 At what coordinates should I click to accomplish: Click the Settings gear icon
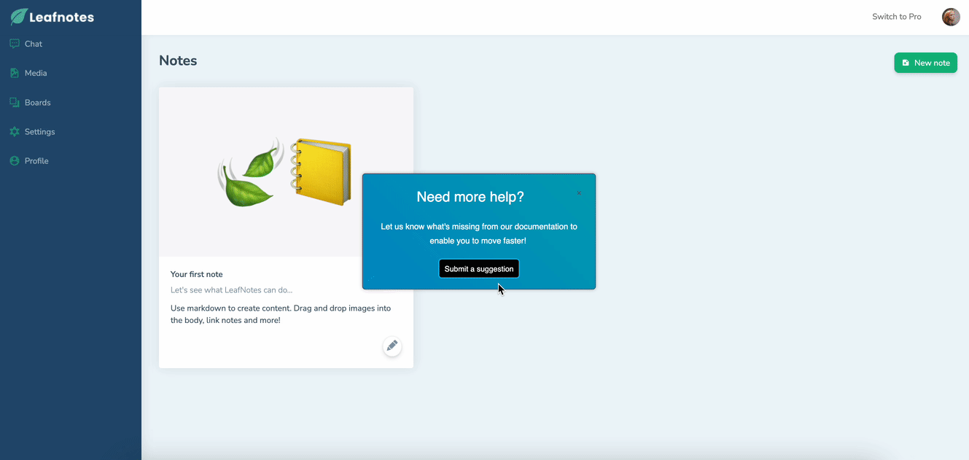pos(15,132)
